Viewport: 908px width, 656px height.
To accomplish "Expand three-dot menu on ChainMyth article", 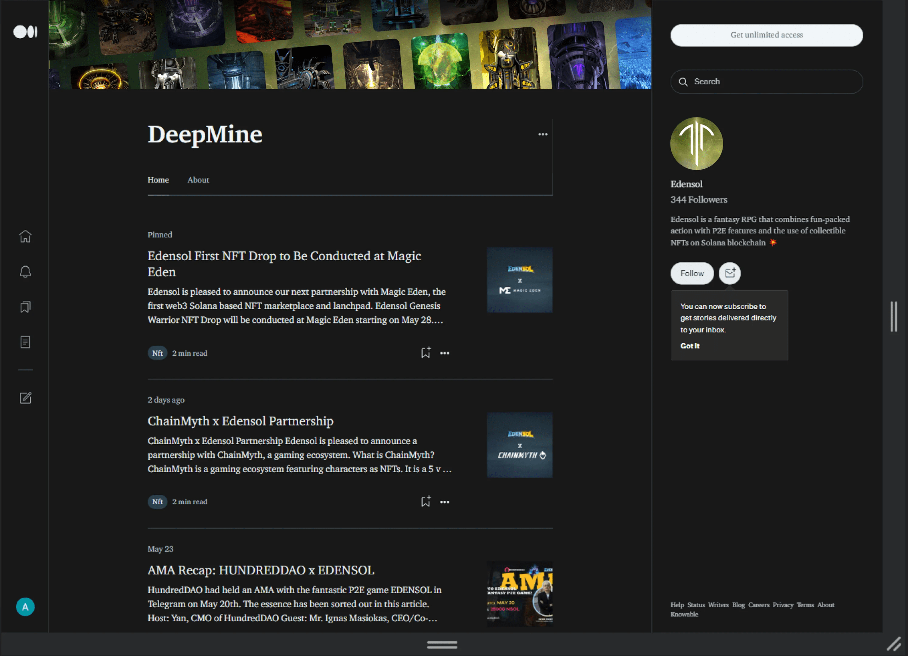I will [x=444, y=502].
